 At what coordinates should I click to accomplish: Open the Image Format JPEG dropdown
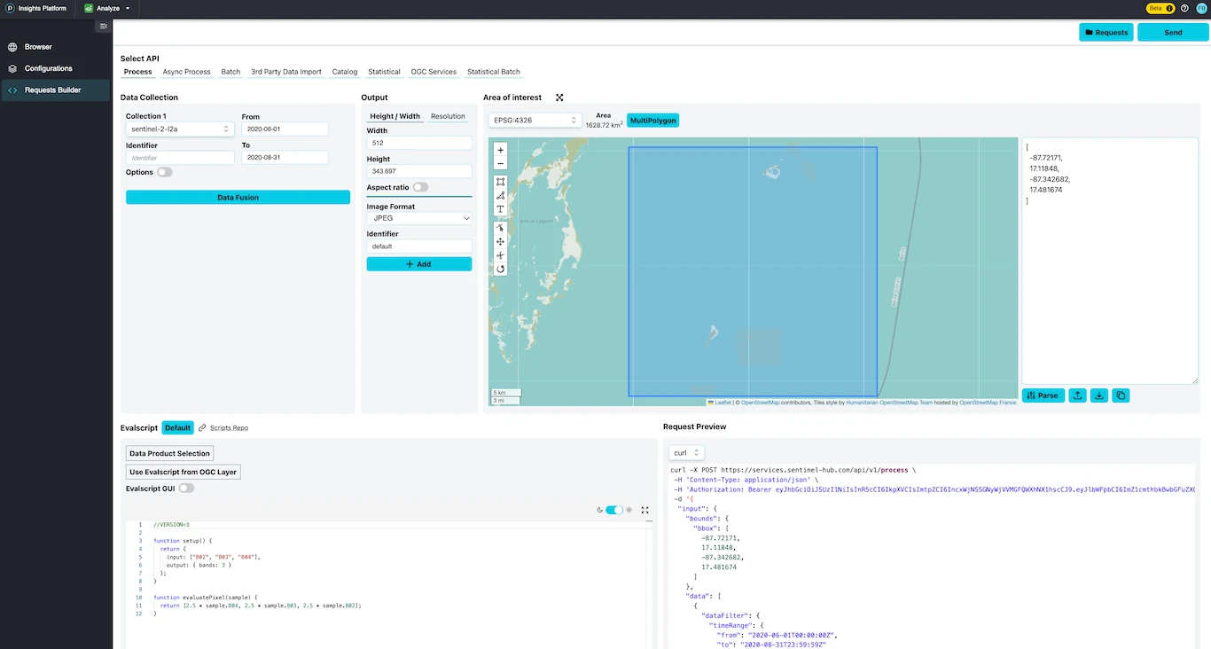pos(418,218)
